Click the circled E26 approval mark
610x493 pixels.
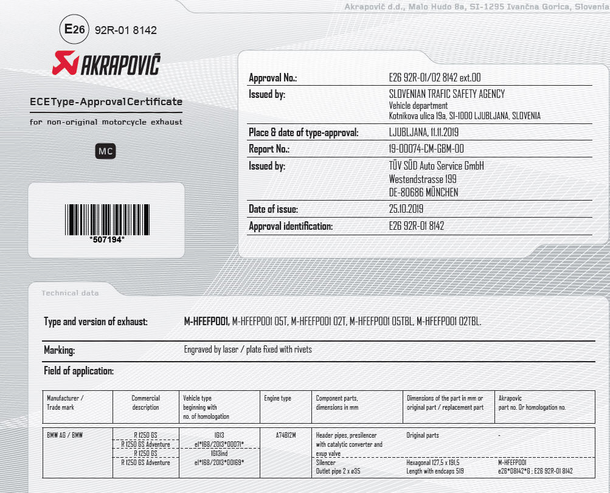coord(74,29)
